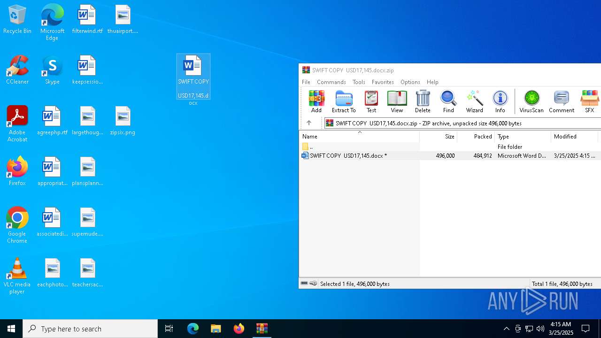Open the Windows Start menu
Screen dimensions: 601x338
(x=11, y=329)
